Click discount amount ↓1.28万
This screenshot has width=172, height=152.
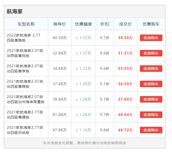coord(84,99)
